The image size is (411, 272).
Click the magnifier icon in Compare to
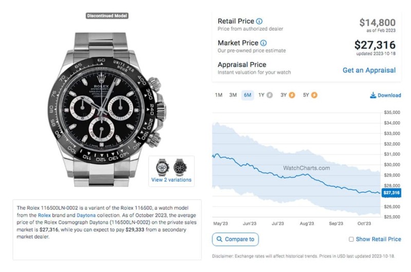click(220, 239)
